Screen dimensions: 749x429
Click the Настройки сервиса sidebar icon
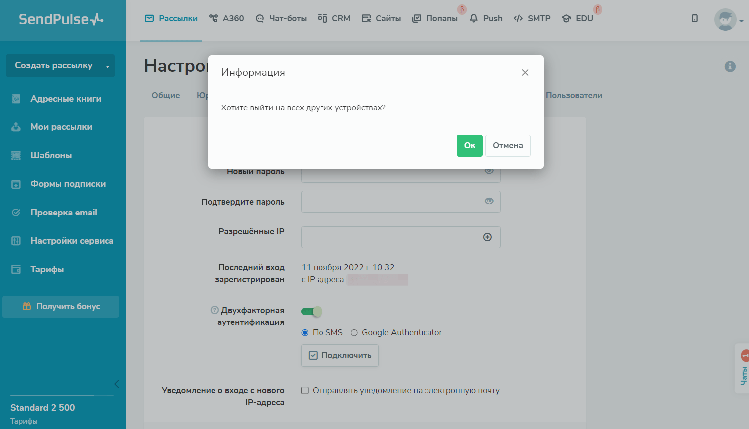tap(16, 241)
